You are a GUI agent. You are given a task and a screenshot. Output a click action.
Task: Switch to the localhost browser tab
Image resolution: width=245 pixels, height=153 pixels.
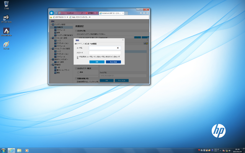(x=70, y=13)
